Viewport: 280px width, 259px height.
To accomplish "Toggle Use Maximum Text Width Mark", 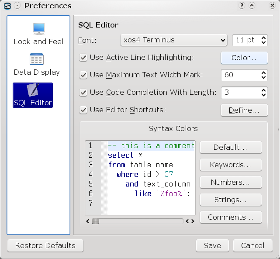I will coord(83,75).
